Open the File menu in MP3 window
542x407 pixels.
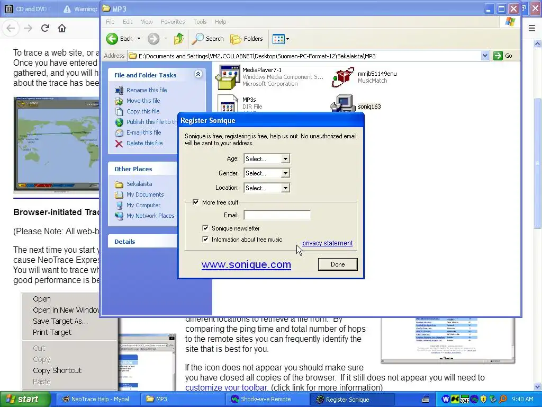tap(110, 22)
